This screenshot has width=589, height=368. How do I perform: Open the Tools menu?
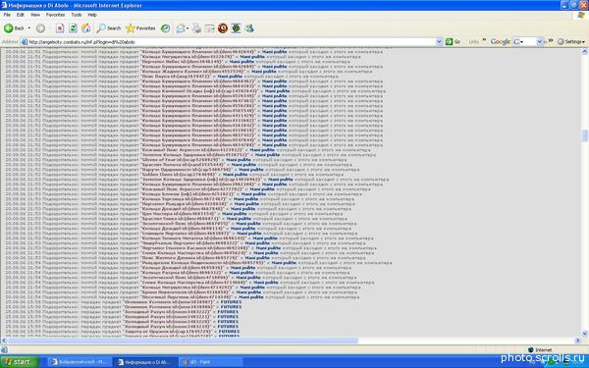[x=77, y=15]
